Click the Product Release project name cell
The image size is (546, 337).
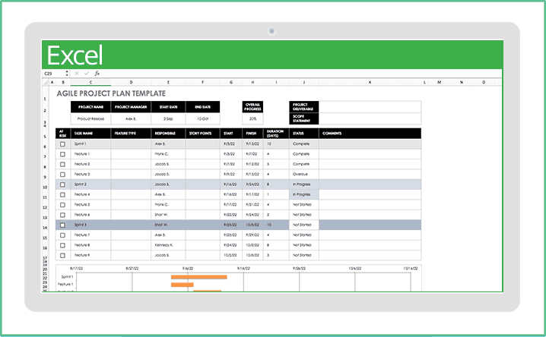tap(90, 118)
